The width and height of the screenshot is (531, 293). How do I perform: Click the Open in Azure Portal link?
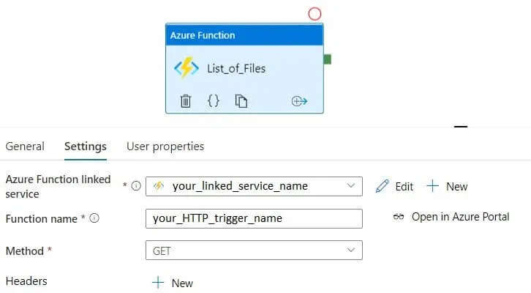[x=451, y=217]
